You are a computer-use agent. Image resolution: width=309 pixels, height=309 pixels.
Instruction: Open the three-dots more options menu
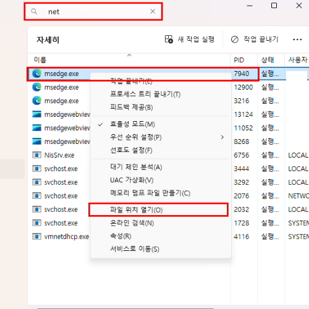297,40
